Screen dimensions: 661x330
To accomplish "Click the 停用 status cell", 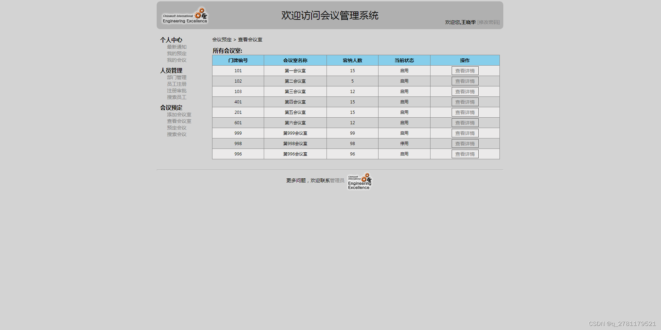I will (x=404, y=144).
